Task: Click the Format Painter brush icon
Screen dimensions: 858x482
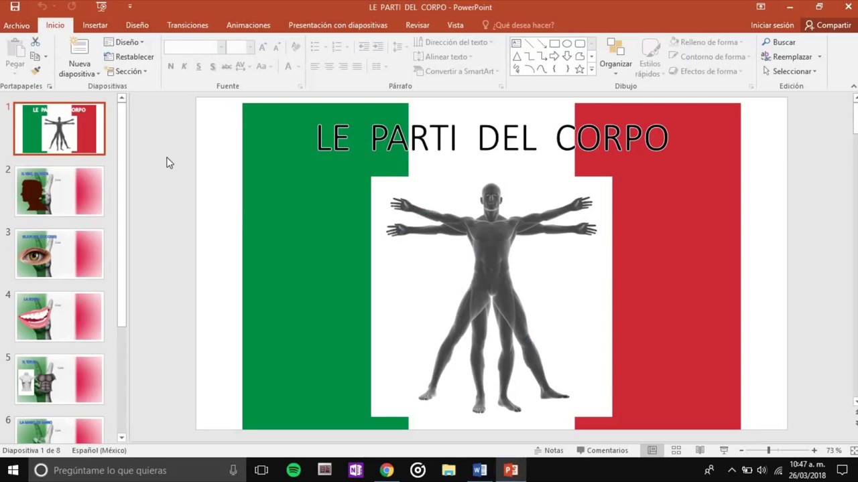Action: 36,70
